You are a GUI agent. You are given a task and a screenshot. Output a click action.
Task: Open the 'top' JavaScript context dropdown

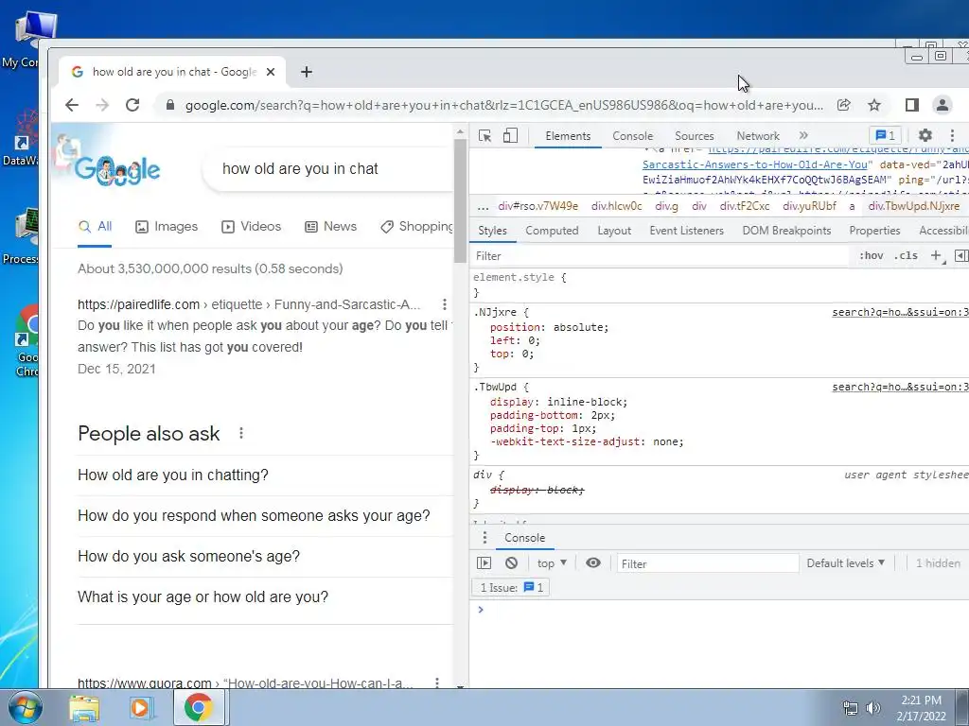tap(552, 563)
